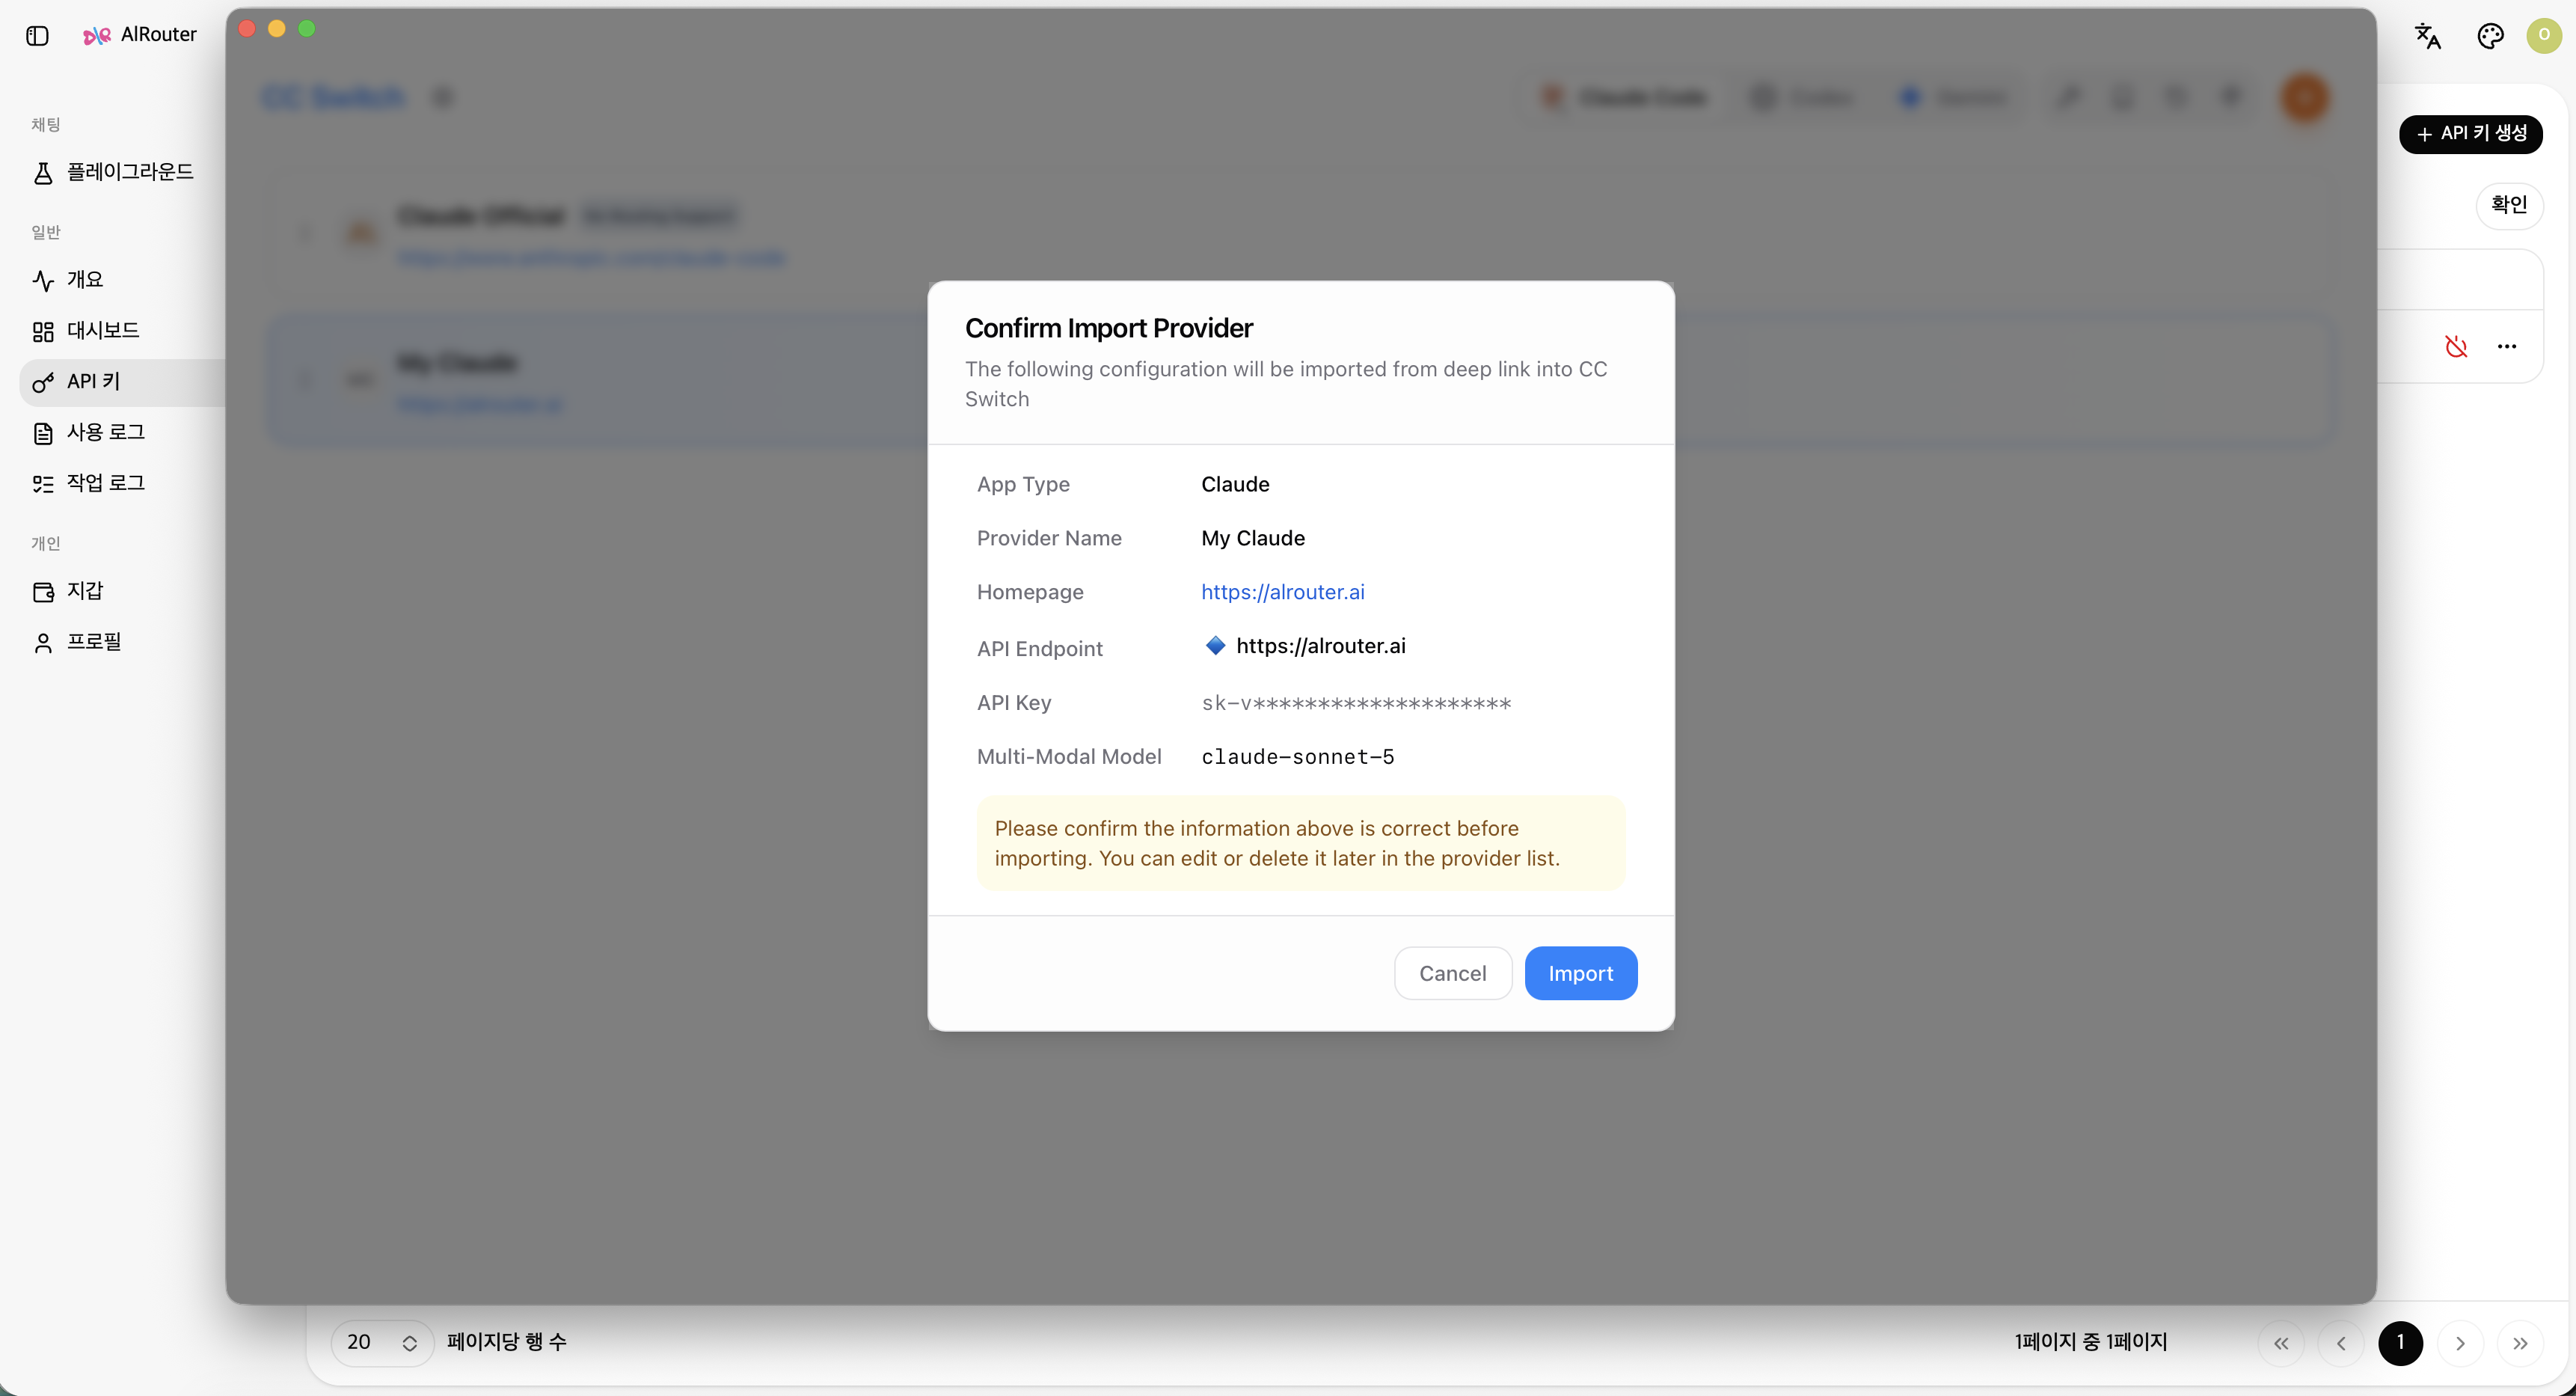Open the https://alrouter.ai homepage link
Viewport: 2576px width, 1396px height.
click(x=1282, y=592)
